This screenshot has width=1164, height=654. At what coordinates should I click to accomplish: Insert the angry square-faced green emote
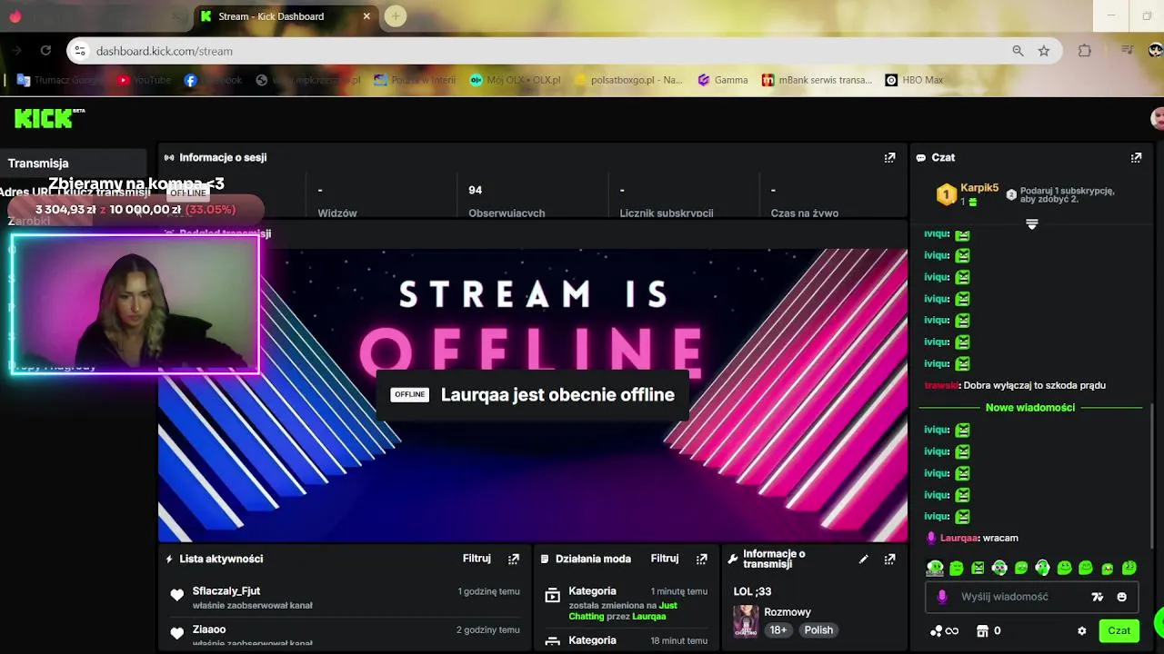pos(978,568)
